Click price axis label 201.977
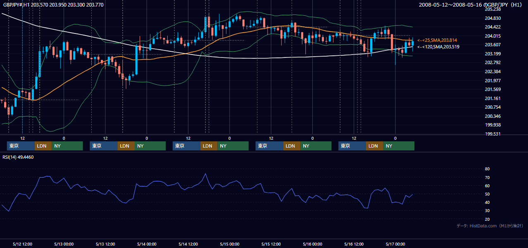 point(493,81)
